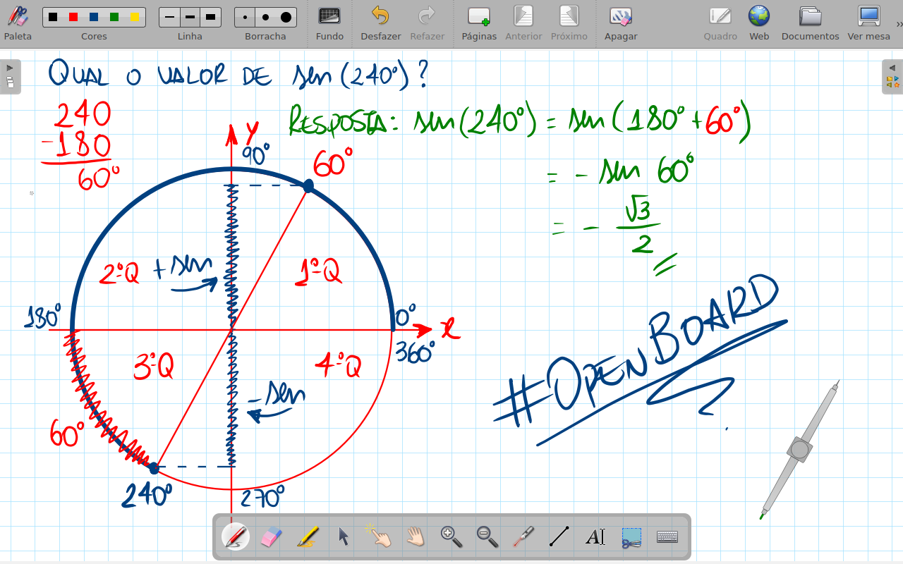Screen dimensions: 903x564
Task: Go to Anterior previous page
Action: pyautogui.click(x=523, y=23)
